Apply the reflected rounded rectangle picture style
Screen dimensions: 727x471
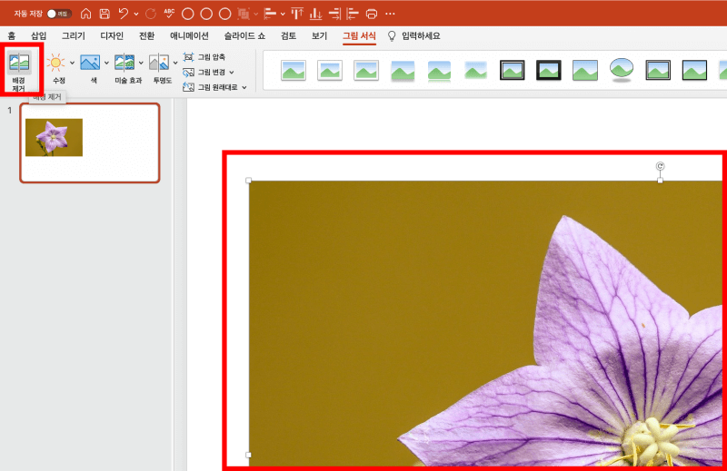click(439, 72)
